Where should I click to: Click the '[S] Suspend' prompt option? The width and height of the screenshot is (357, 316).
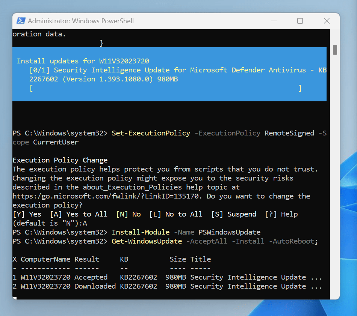click(234, 214)
